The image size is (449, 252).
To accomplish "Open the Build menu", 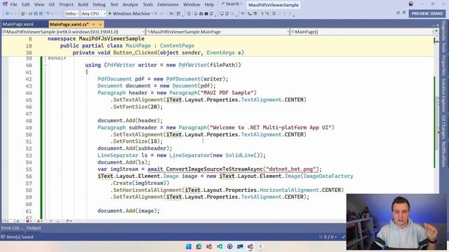I will coord(83,5).
